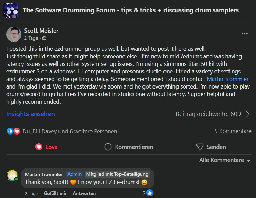Toggle the Love reaction on the post
The width and height of the screenshot is (256, 198).
tap(46, 147)
